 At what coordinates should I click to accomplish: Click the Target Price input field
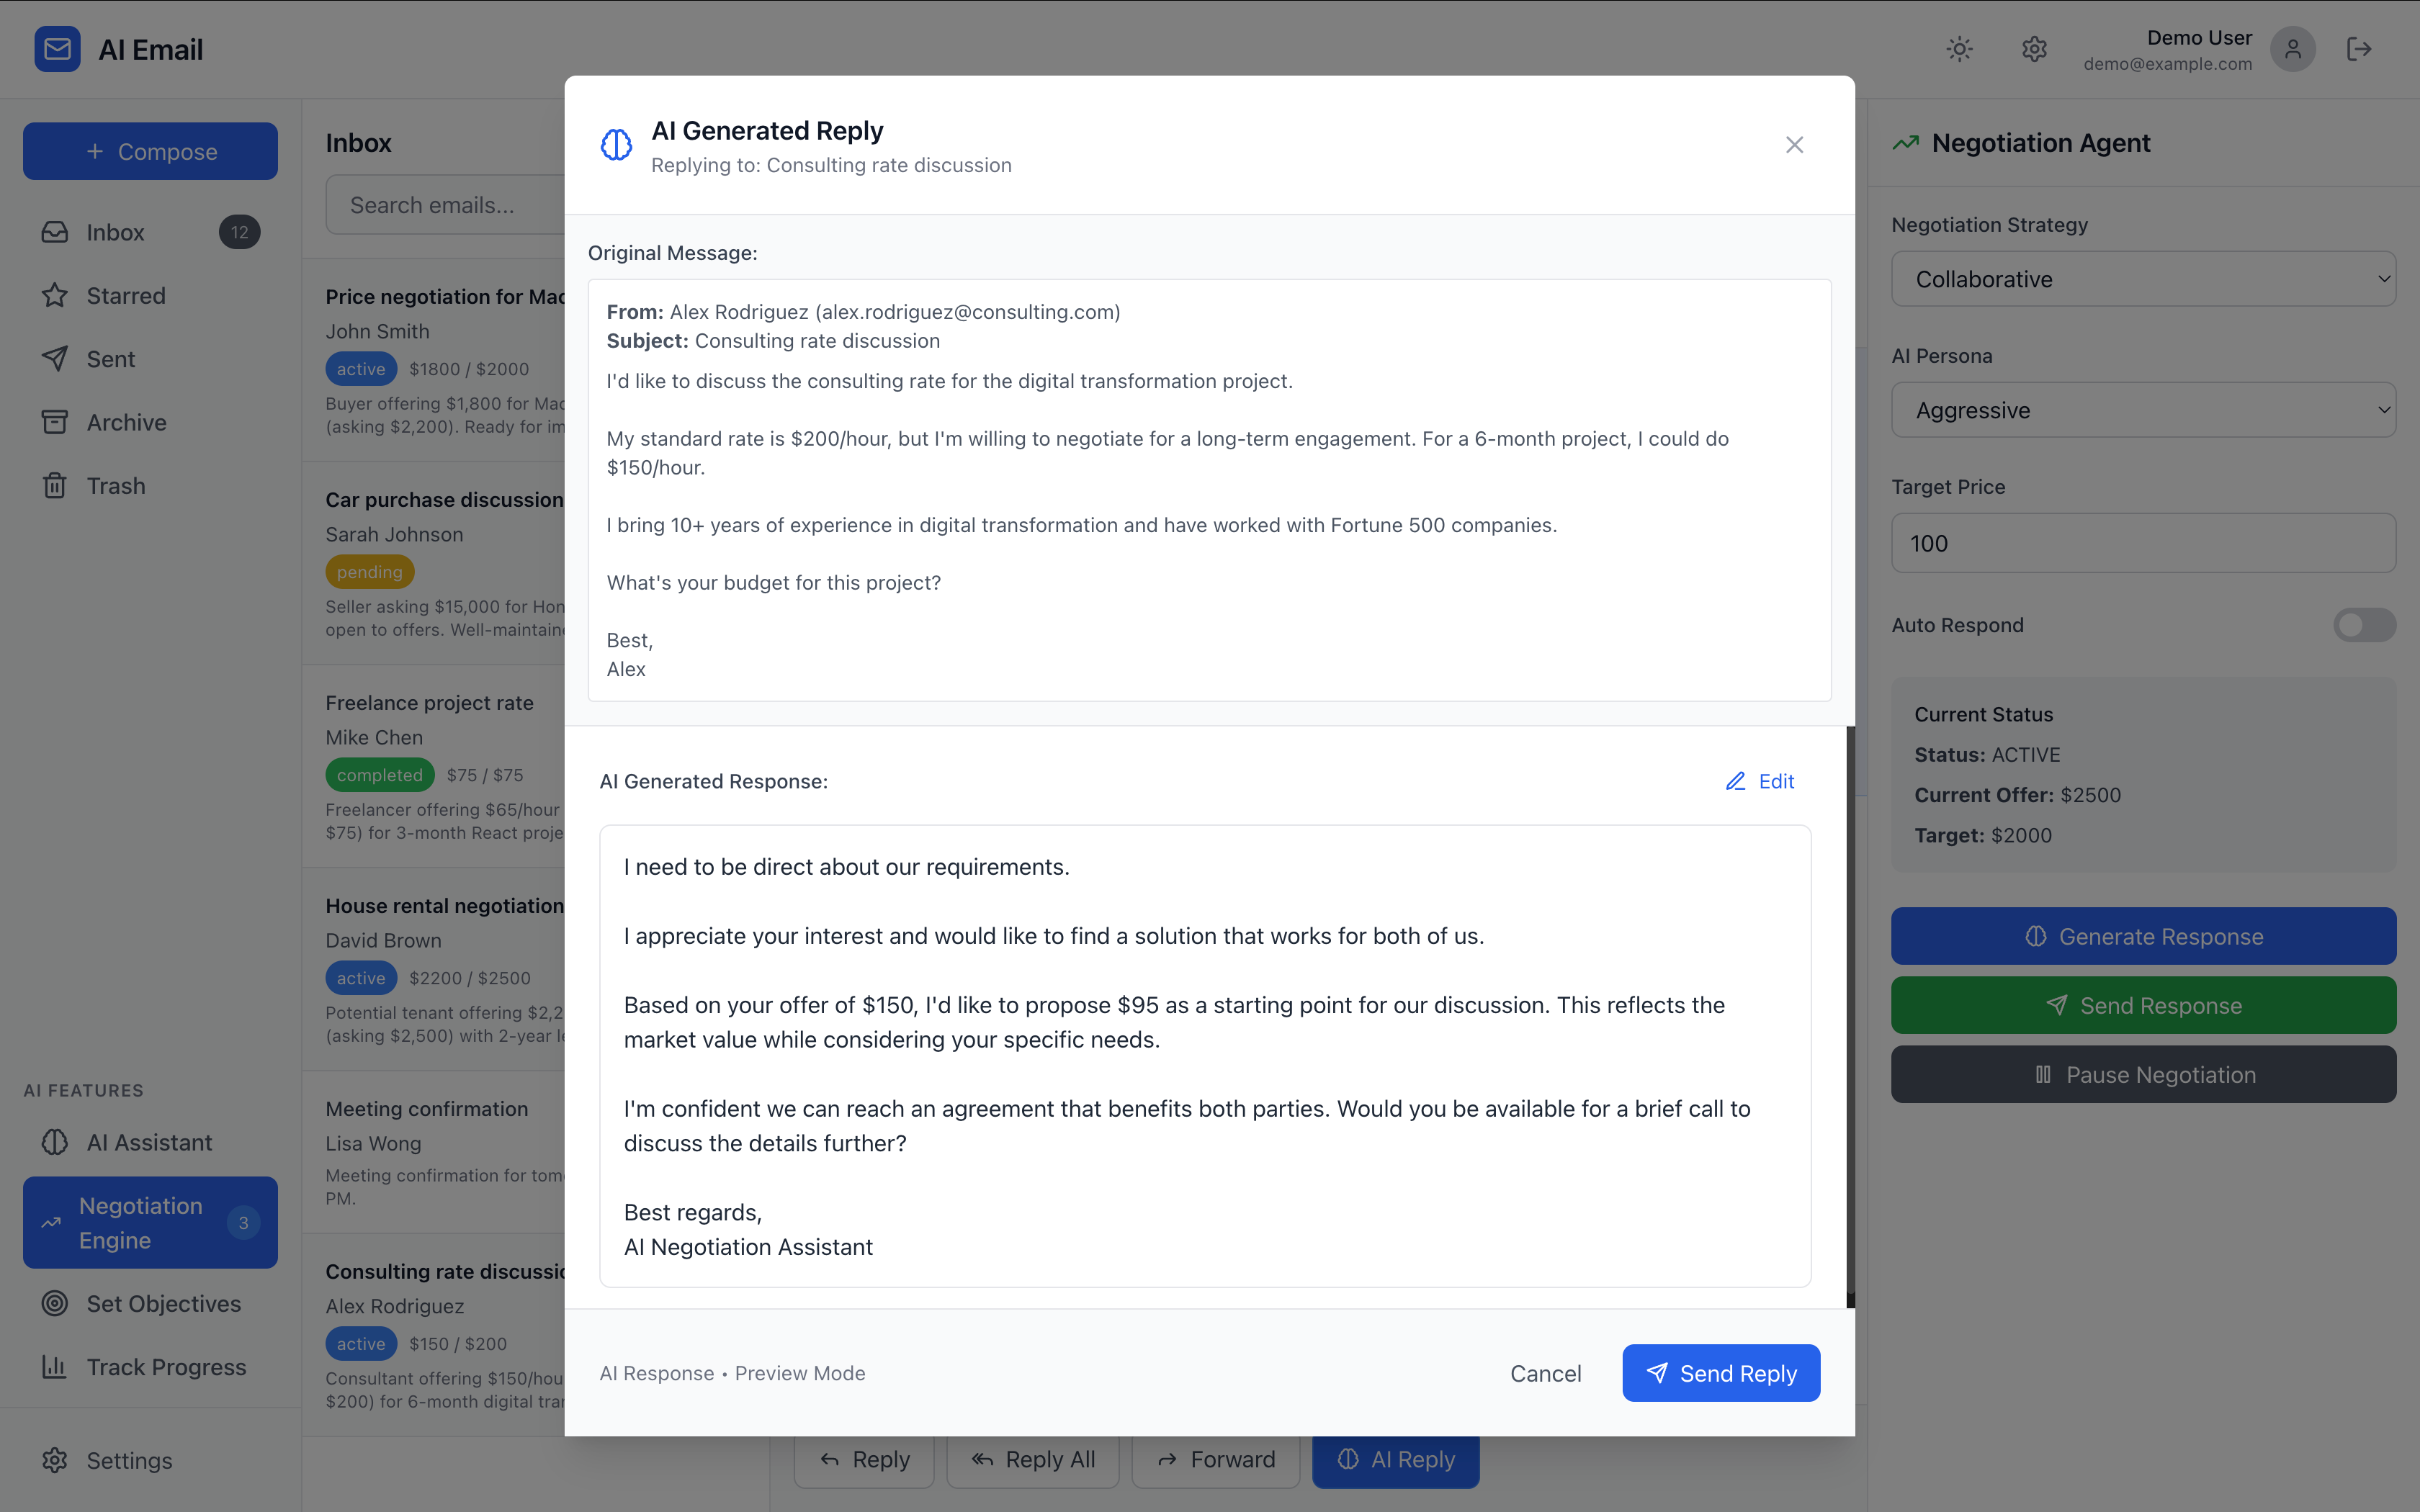pyautogui.click(x=2142, y=543)
